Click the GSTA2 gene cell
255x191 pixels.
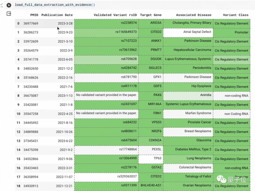(x=151, y=168)
